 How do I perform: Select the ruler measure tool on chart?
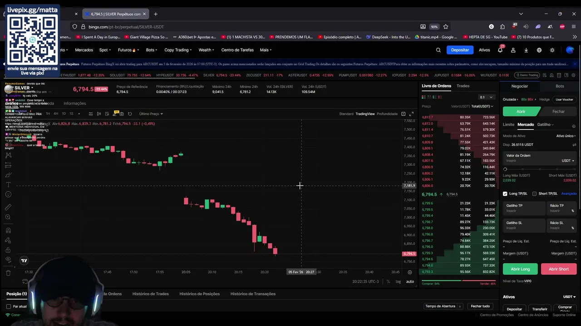tap(8, 207)
